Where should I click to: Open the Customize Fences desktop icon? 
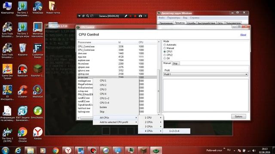(38, 51)
